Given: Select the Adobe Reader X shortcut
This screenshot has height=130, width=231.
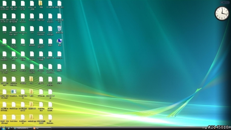Looking at the screenshot, I should [50, 18].
